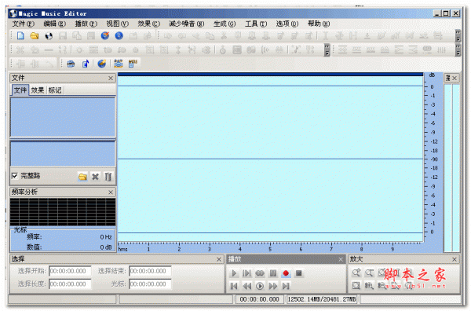Click the 选择结束 time field
This screenshot has height=311, width=471.
click(x=150, y=271)
